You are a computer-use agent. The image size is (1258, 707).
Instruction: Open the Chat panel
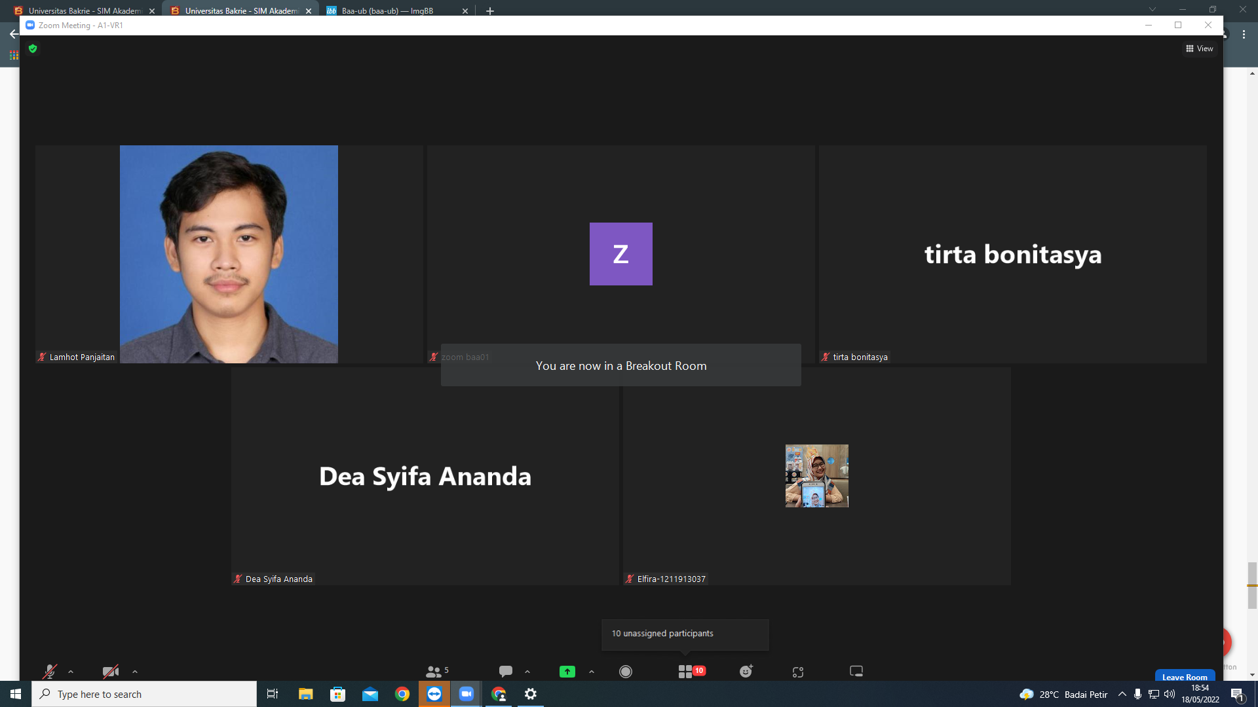pos(505,672)
